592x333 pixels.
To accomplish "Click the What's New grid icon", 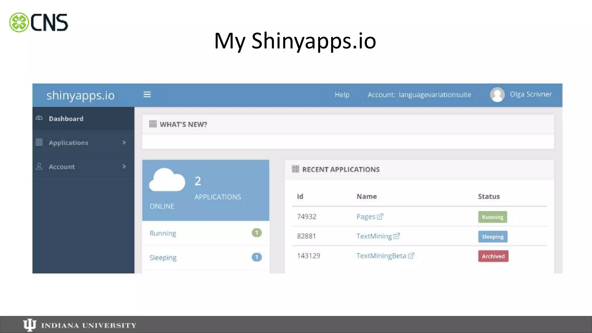I will [x=153, y=124].
